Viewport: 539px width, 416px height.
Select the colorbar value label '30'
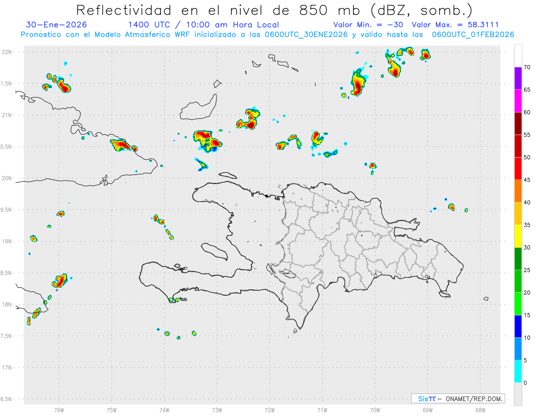(x=527, y=248)
